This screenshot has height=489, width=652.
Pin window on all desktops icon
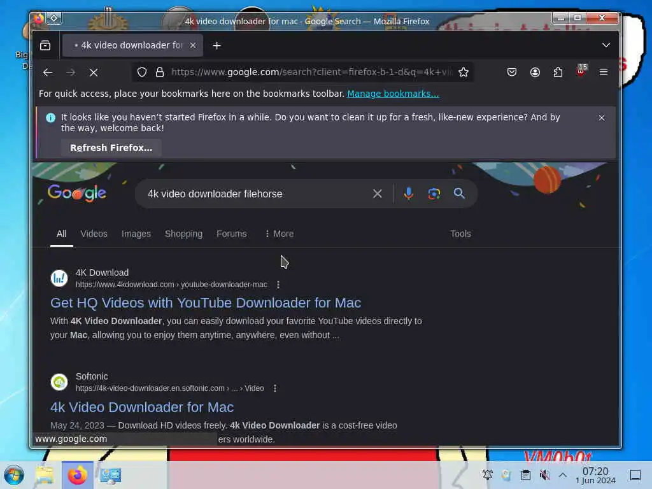[54, 18]
